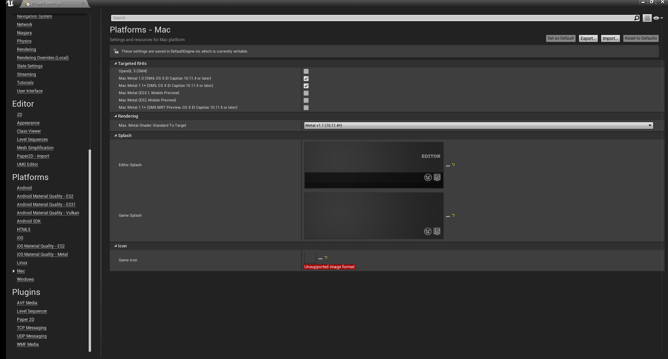
Task: Open TCP Messaging plugin settings
Action: tap(32, 328)
